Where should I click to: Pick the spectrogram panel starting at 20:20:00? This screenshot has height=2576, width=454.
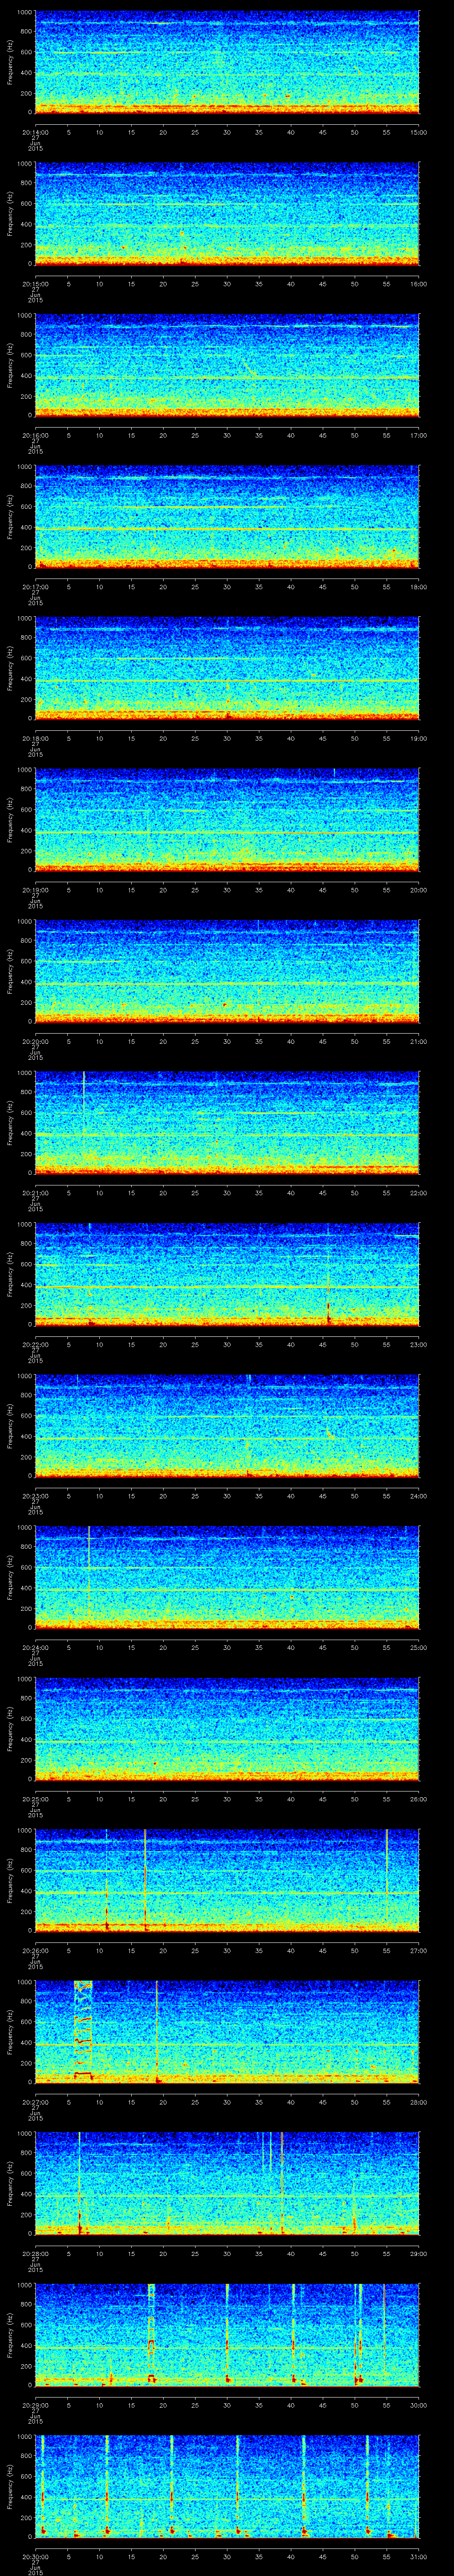pyautogui.click(x=227, y=971)
